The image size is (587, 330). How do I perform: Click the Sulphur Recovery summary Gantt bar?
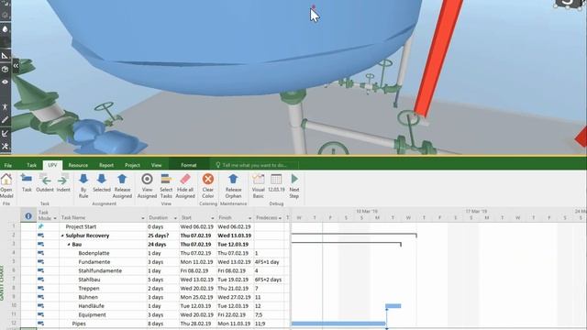[354, 235]
